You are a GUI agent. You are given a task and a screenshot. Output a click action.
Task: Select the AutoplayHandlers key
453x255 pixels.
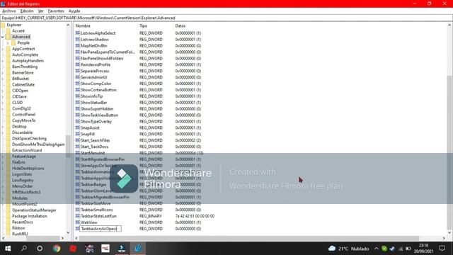pos(28,61)
